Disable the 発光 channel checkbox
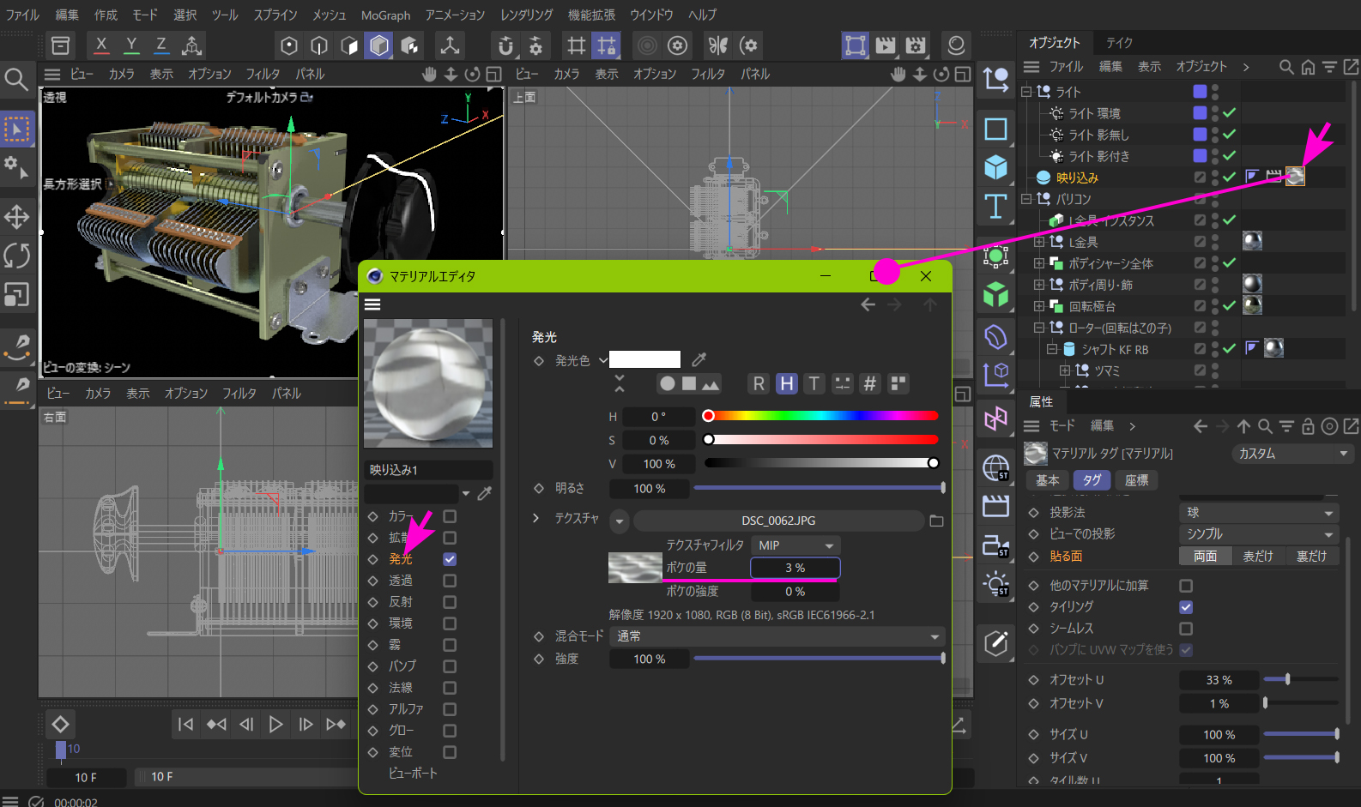This screenshot has height=807, width=1361. pyautogui.click(x=450, y=559)
